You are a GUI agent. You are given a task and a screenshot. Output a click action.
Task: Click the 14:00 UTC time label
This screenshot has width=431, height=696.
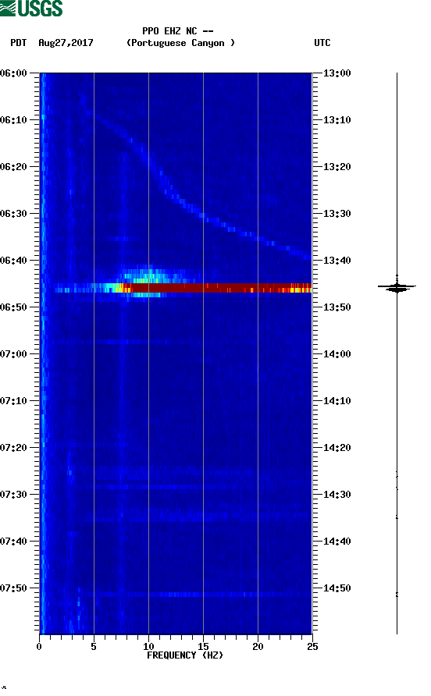(x=337, y=354)
